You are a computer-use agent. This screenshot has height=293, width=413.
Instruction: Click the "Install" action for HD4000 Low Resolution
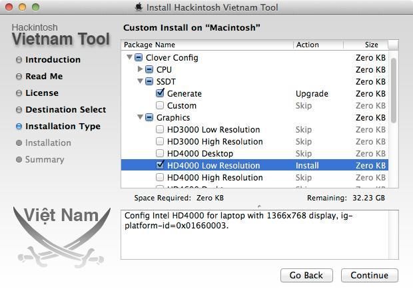tap(307, 166)
